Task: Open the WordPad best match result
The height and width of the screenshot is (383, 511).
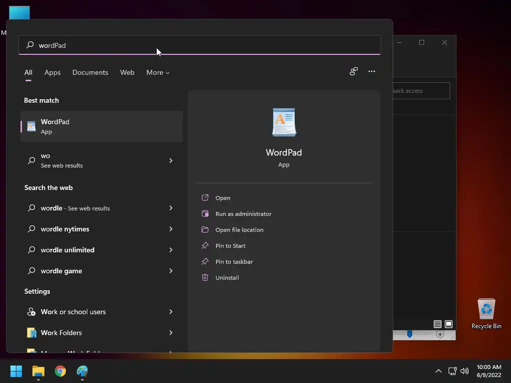Action: point(101,126)
